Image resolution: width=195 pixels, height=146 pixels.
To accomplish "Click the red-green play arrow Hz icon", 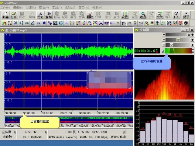I will [x=158, y=23].
